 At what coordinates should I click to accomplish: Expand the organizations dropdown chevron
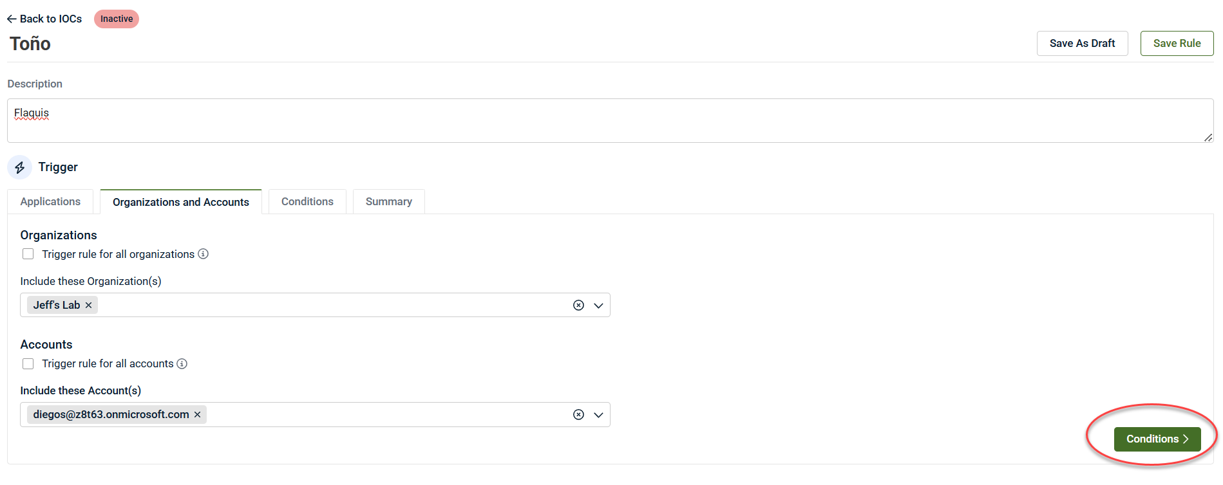(598, 306)
